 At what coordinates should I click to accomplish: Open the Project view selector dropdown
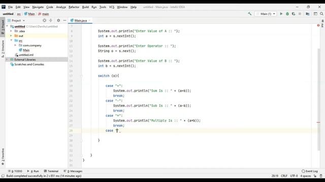click(16, 20)
